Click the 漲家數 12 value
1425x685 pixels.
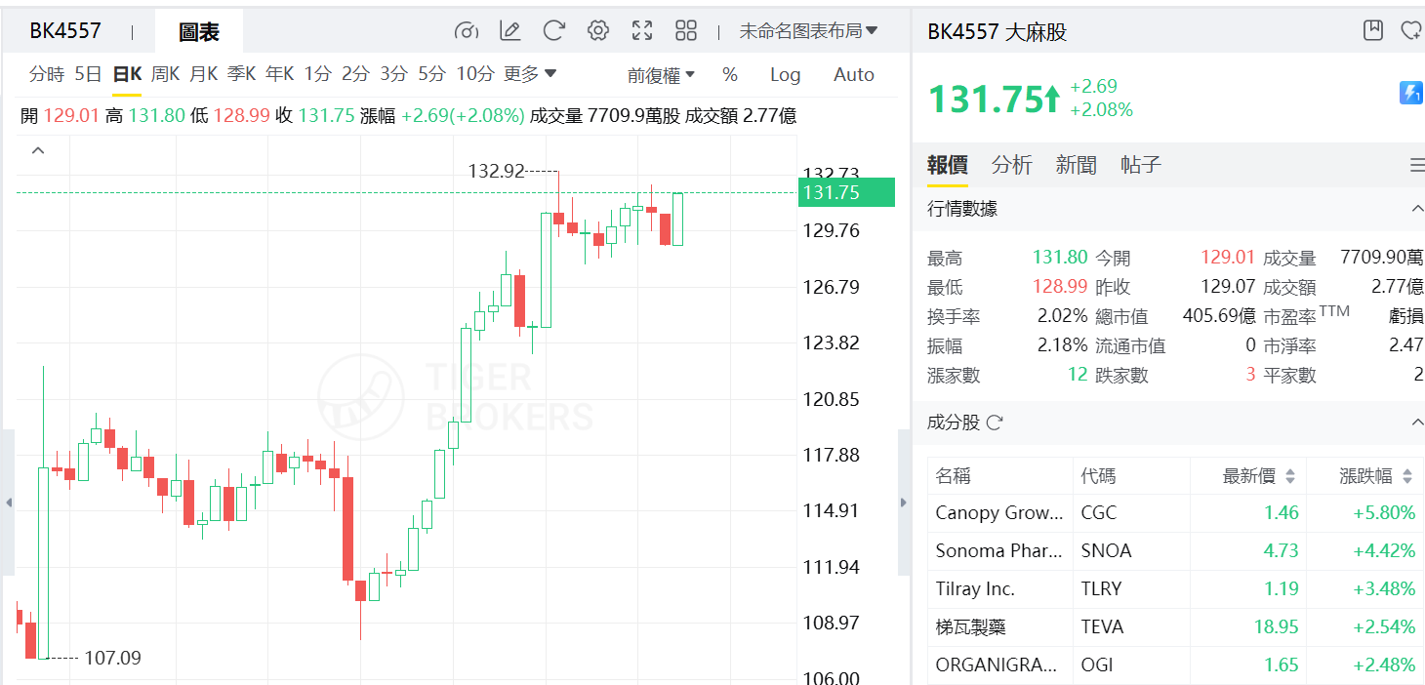tap(1078, 375)
